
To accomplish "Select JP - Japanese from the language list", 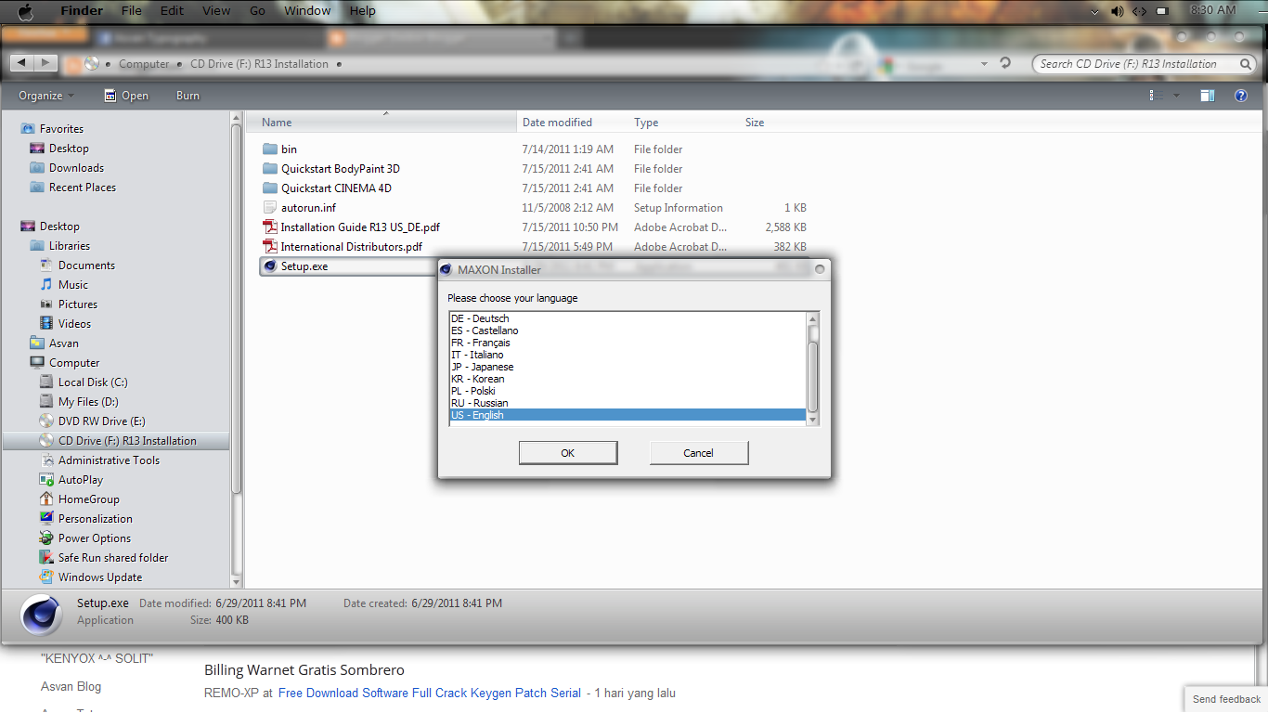I will (482, 367).
